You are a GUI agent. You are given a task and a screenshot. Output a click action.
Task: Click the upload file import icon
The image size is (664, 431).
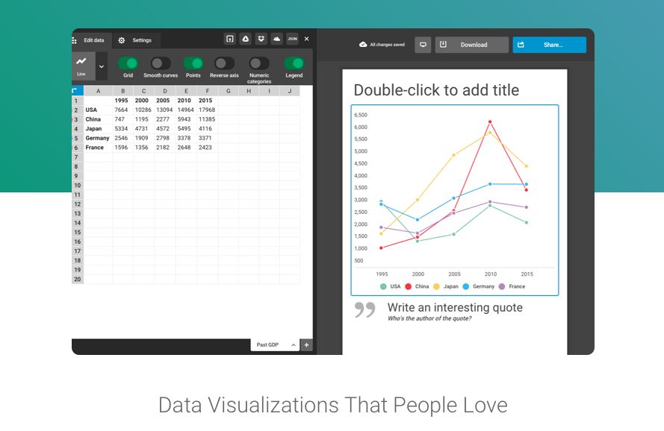coord(230,40)
